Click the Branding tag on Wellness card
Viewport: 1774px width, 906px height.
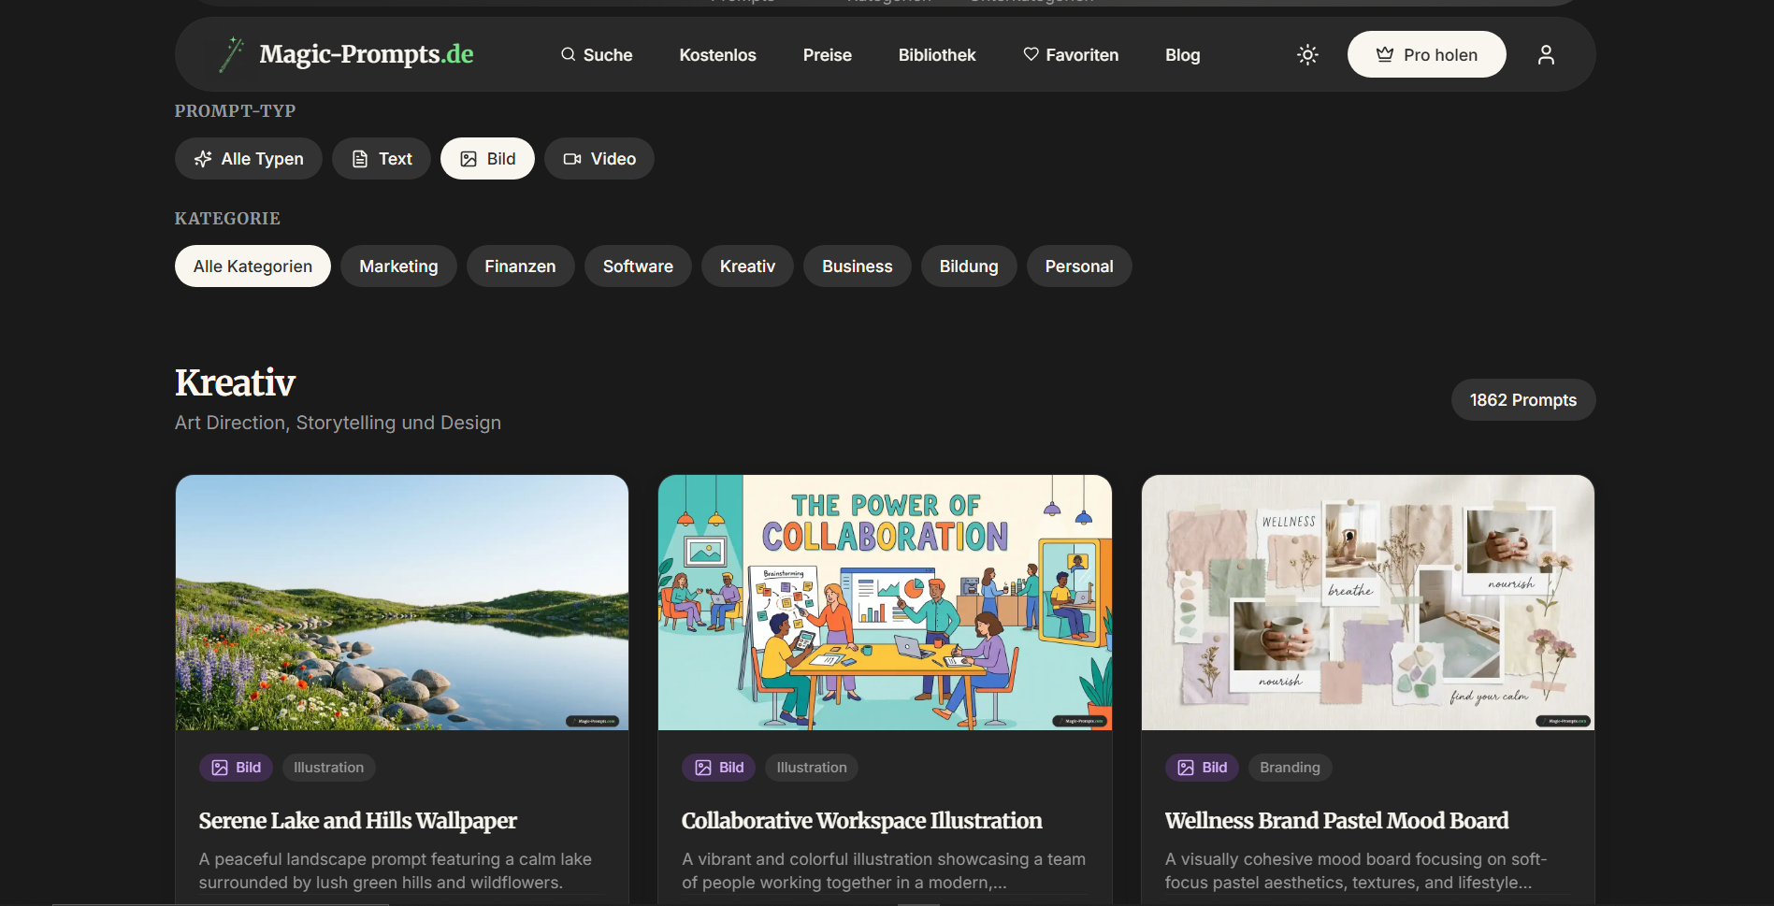pos(1290,768)
